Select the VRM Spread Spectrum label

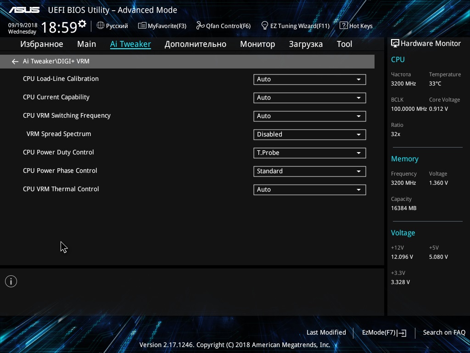point(59,134)
